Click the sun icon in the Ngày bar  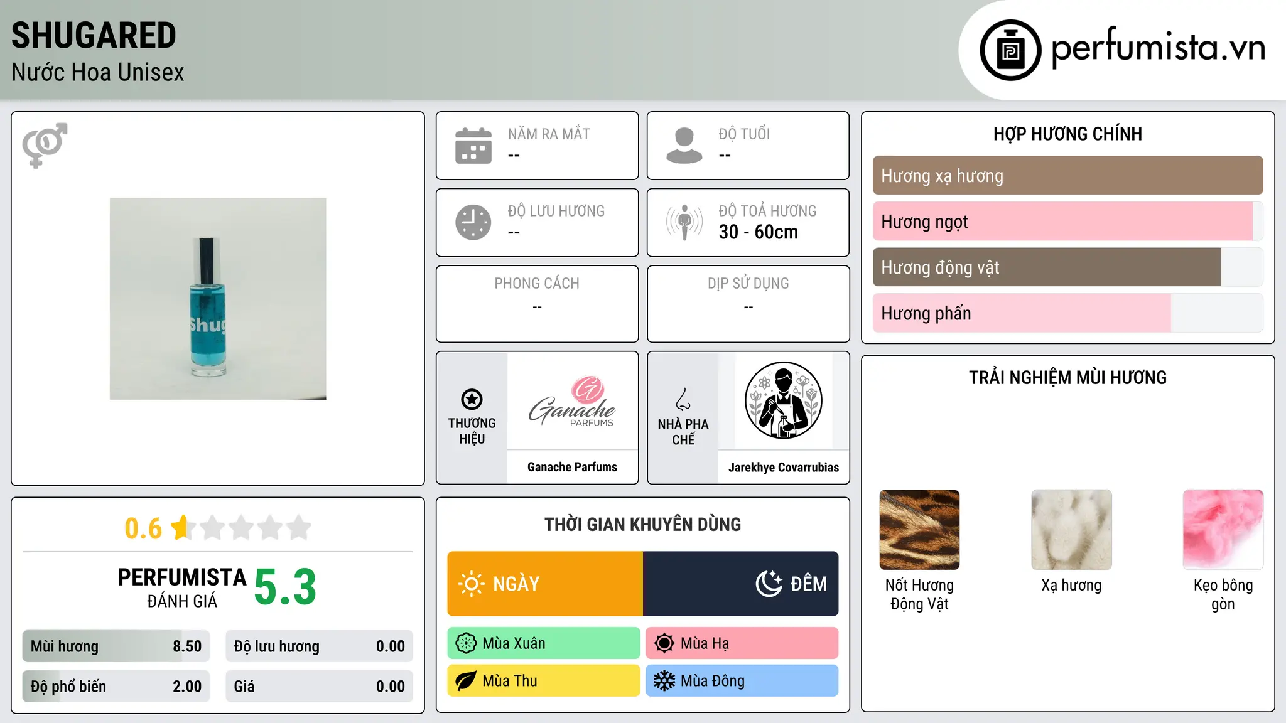472,584
